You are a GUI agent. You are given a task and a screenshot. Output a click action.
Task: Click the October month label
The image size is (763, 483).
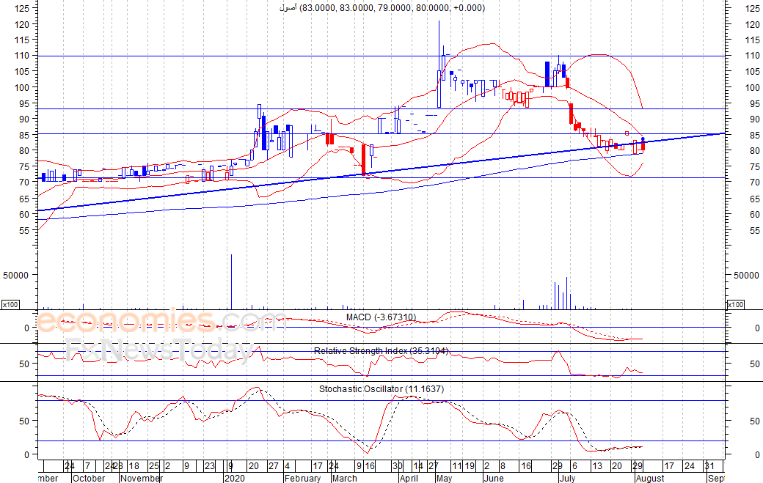tap(89, 478)
